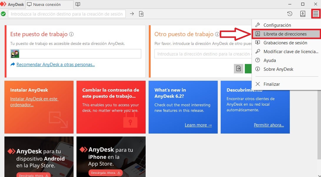Viewport: 321px width, 177px height.
Task: Open the address book toolbar icon
Action: (x=302, y=14)
